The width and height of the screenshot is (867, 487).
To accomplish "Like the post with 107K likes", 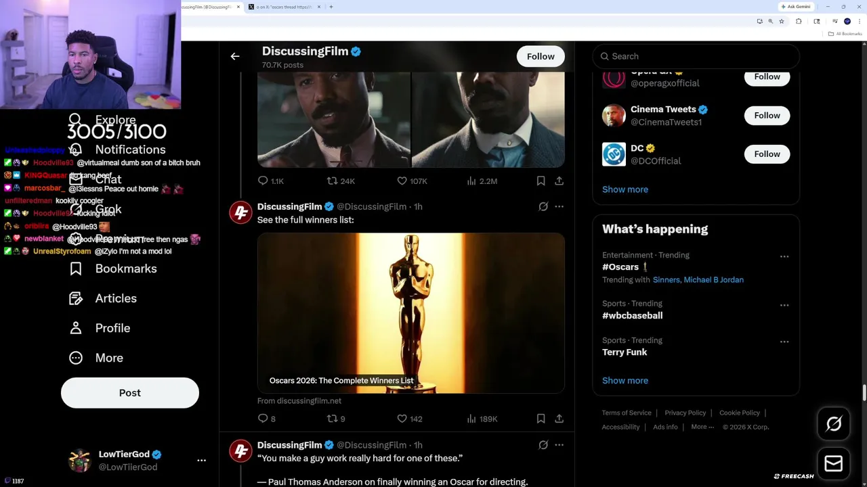I will coord(412,181).
